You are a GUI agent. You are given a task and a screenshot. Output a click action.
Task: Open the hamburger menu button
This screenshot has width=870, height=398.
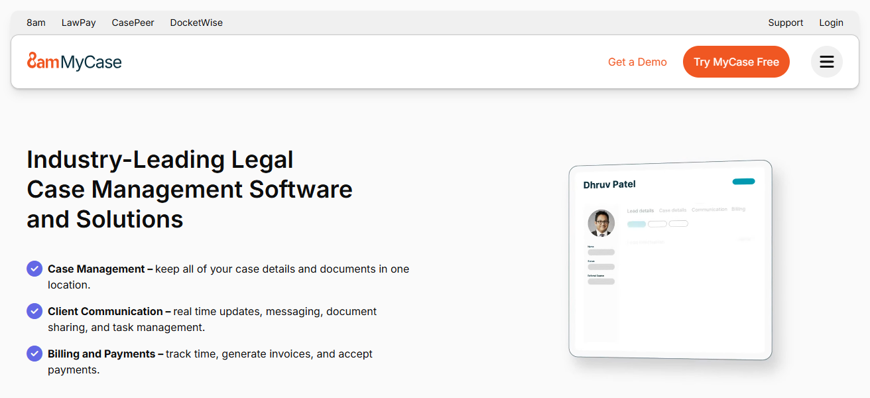(x=826, y=62)
